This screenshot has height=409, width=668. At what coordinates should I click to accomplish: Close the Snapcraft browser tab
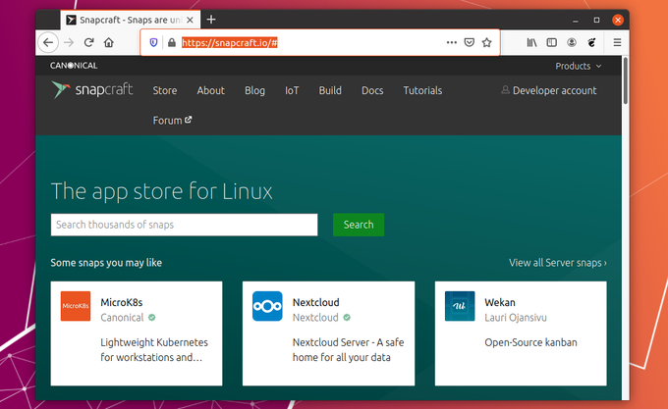pyautogui.click(x=190, y=20)
